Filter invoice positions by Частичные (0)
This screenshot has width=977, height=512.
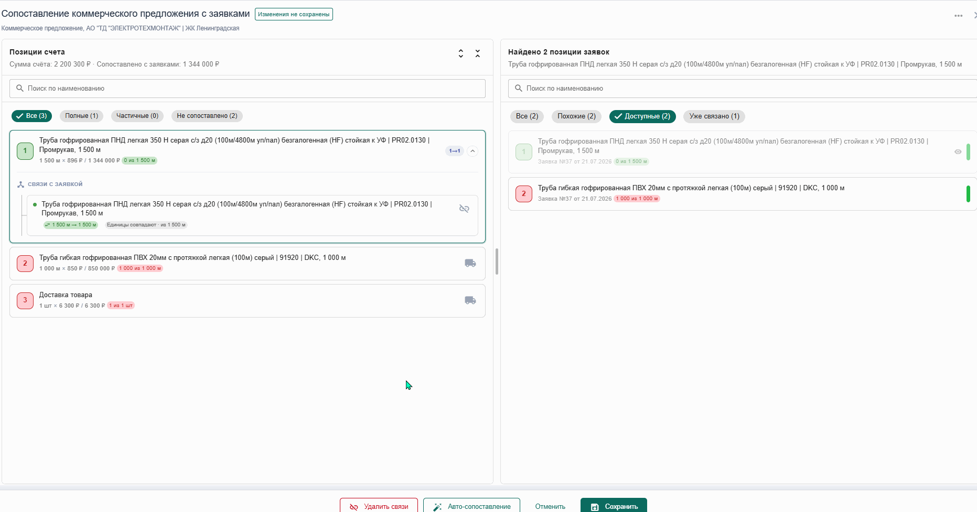pos(137,116)
